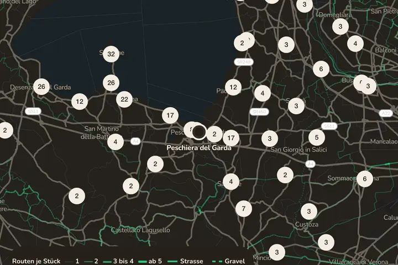Open the 4 cluster over Salionze label

[x=231, y=182]
